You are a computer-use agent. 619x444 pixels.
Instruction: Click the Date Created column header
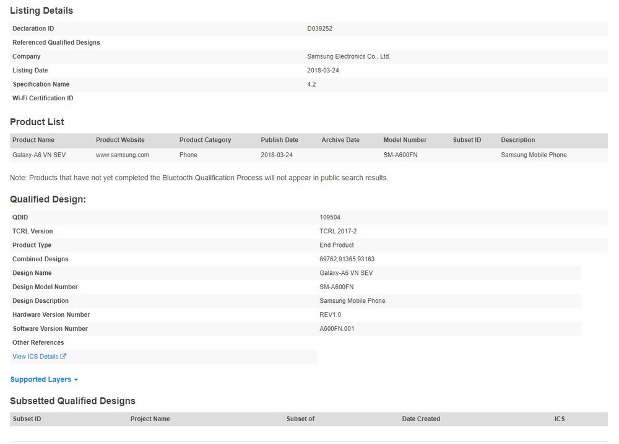[x=421, y=419]
